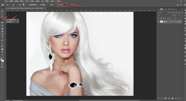Click the horizontal scrollbar below canvas
This screenshot has width=186, height=101.
(109, 100)
